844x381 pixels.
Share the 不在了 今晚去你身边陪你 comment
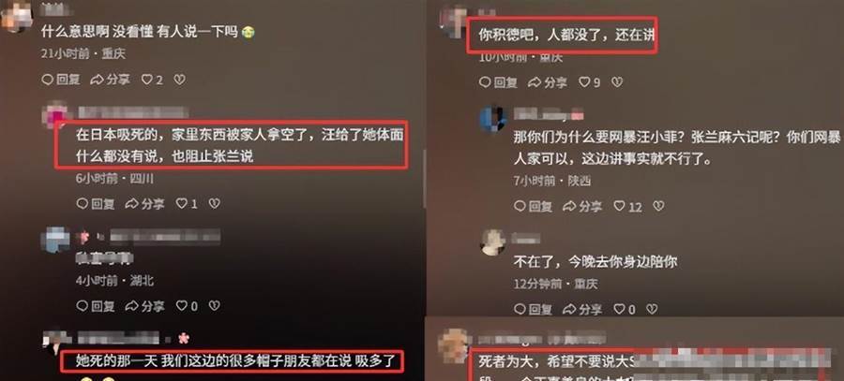582,309
